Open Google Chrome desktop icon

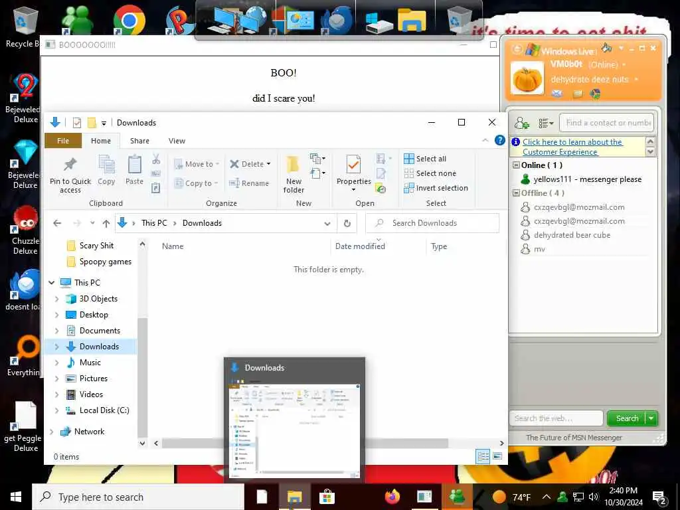[129, 20]
